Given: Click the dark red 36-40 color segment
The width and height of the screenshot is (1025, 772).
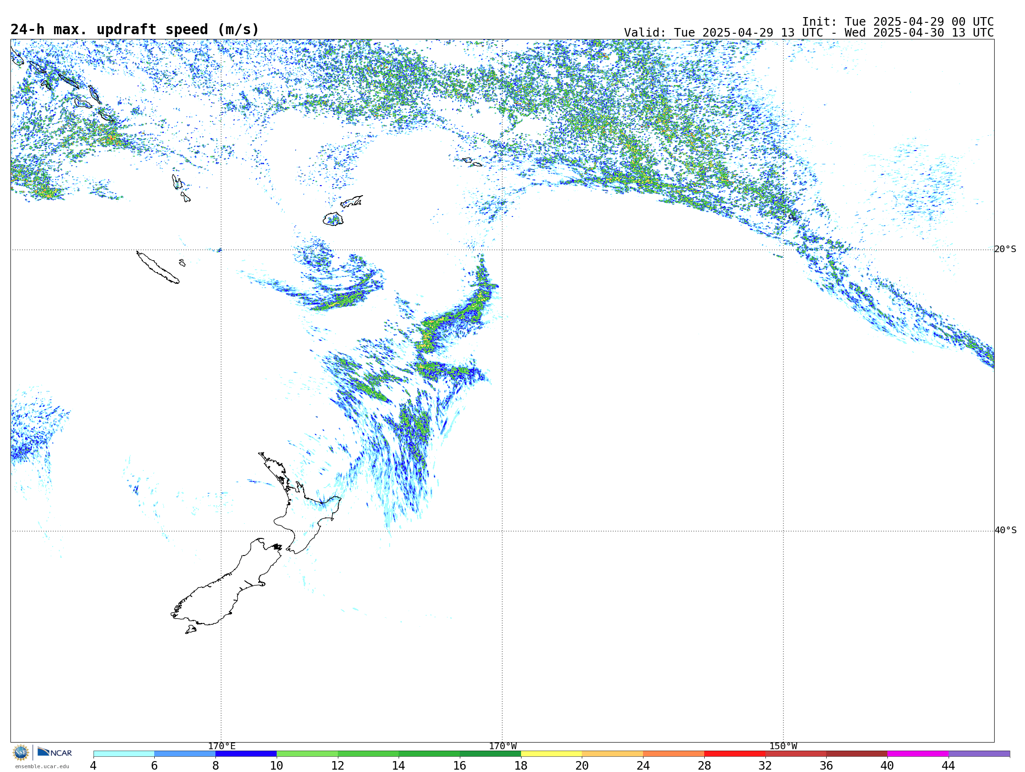Looking at the screenshot, I should (857, 753).
